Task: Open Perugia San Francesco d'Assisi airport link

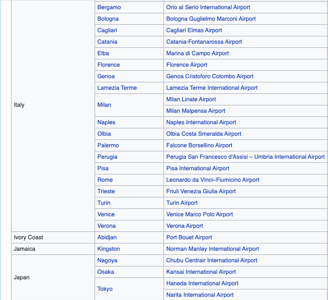Action: coord(245,157)
